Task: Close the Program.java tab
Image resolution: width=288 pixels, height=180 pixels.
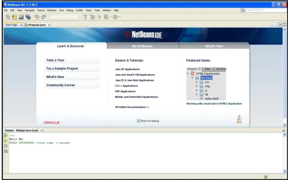Action: pos(49,25)
